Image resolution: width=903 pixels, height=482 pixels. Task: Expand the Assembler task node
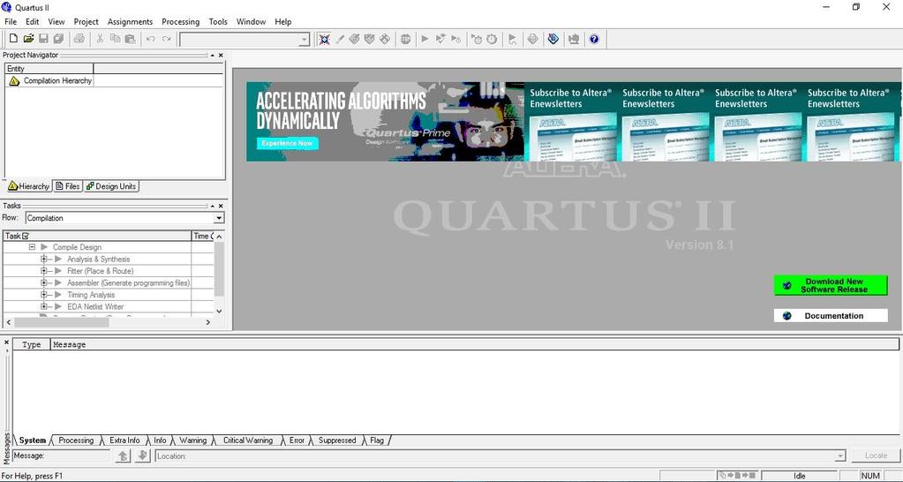click(44, 282)
